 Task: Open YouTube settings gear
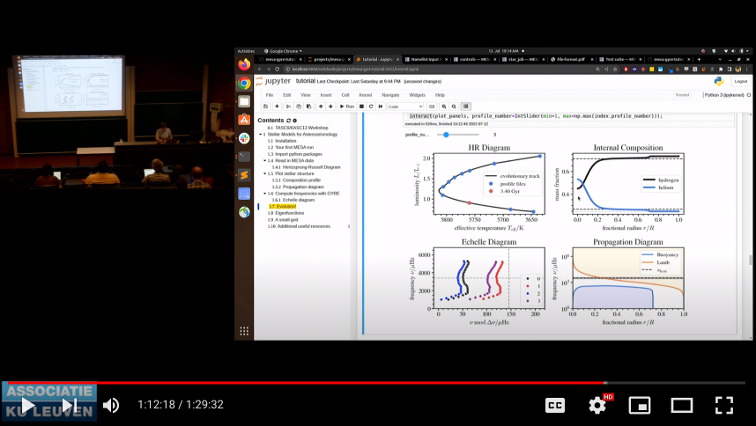point(597,405)
